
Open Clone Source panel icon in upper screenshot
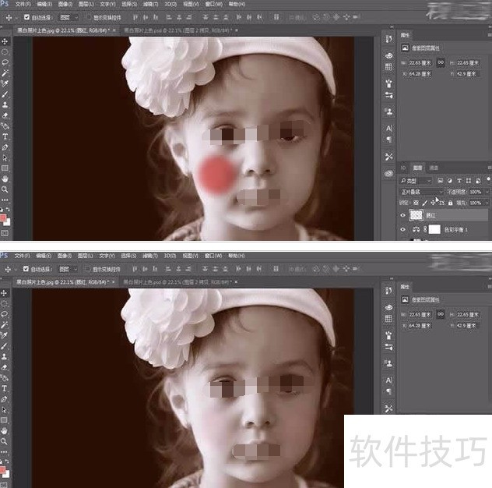coord(388,111)
